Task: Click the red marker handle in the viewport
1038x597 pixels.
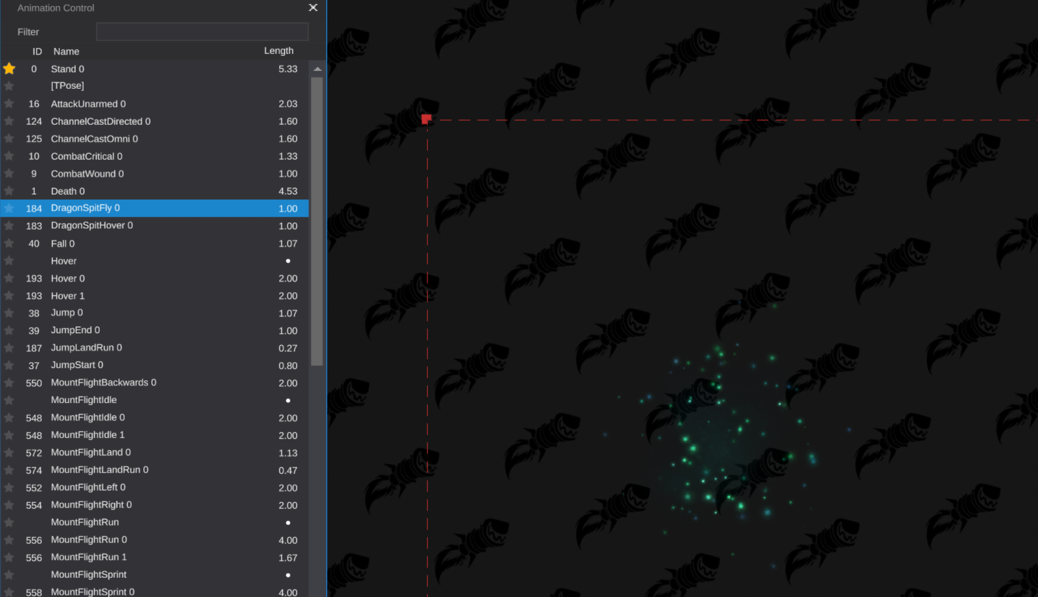Action: tap(426, 119)
